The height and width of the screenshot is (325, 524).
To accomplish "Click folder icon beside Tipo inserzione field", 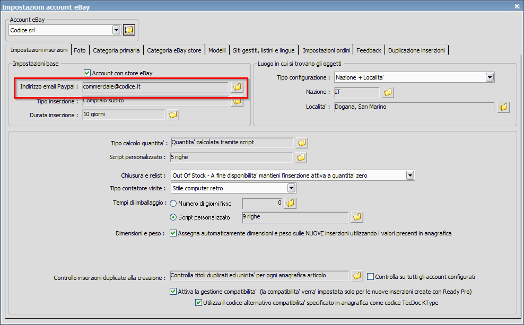I will click(x=237, y=101).
